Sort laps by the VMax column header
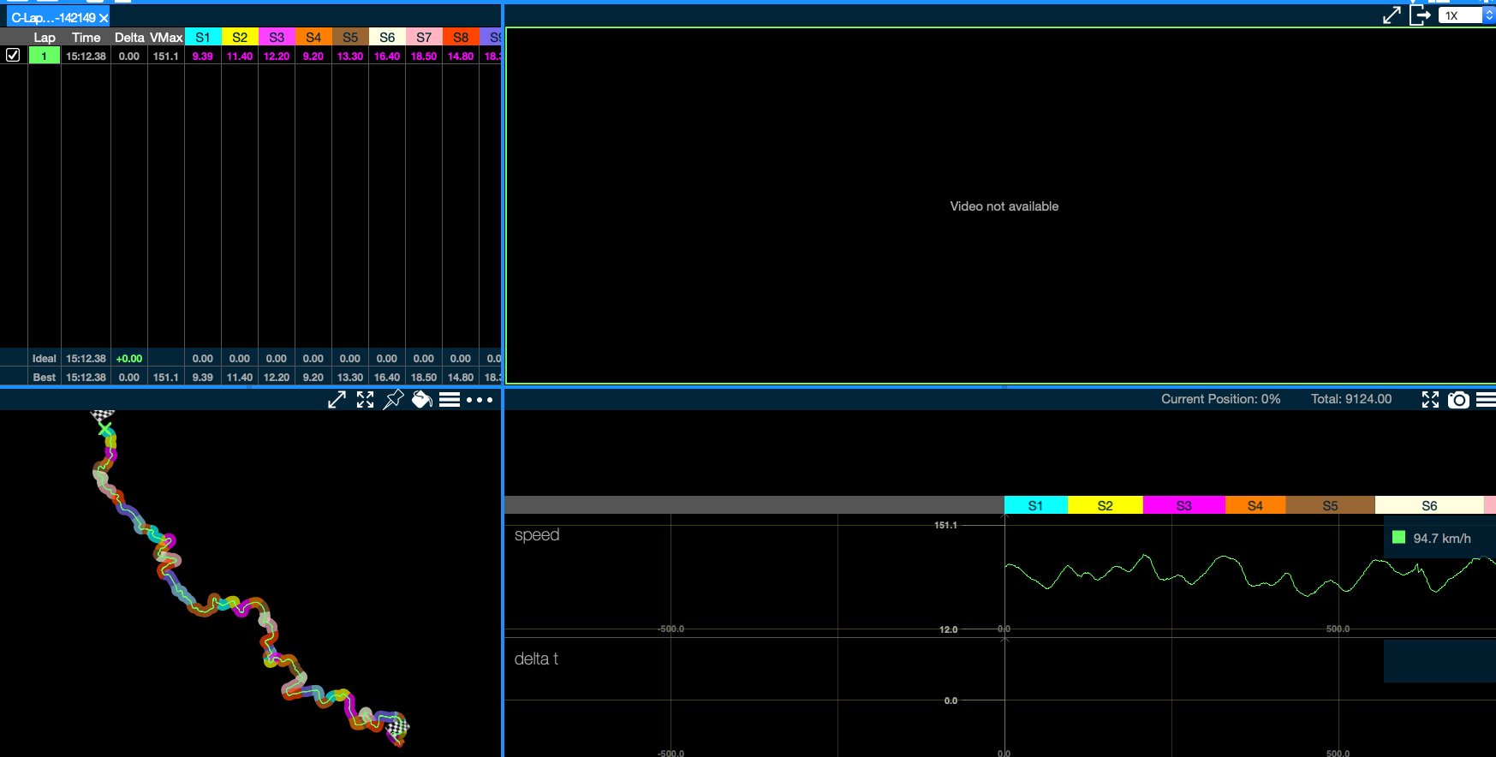 pos(166,38)
